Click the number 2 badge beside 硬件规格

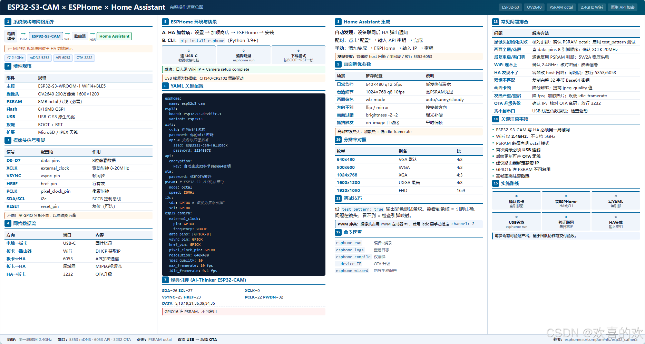pos(8,66)
